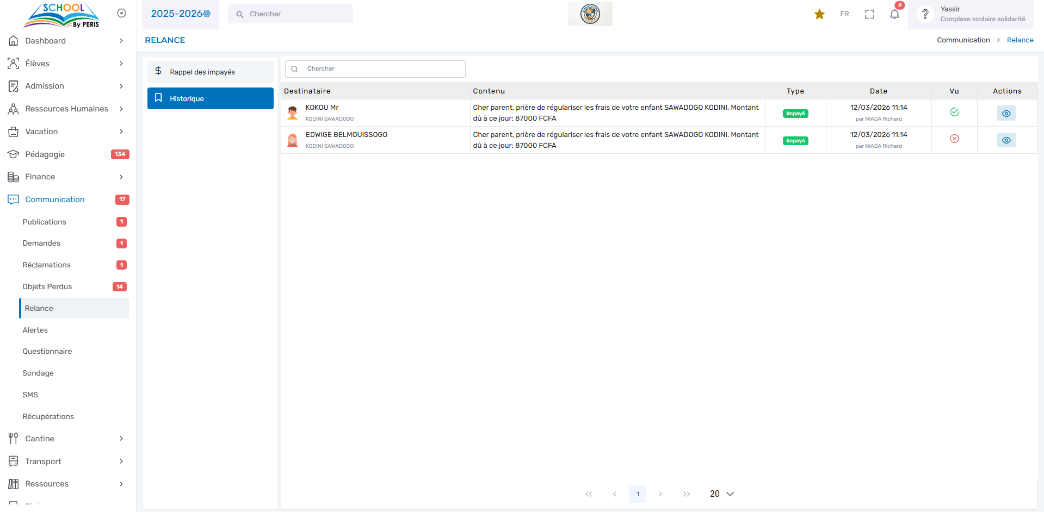Click the red unseen icon for EDWIGE BELMOUISSOGO

[954, 139]
